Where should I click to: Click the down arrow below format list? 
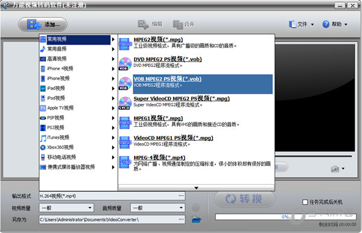(x=196, y=188)
